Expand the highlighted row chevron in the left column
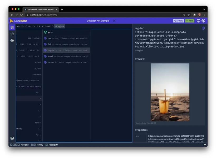 click(x=40, y=99)
